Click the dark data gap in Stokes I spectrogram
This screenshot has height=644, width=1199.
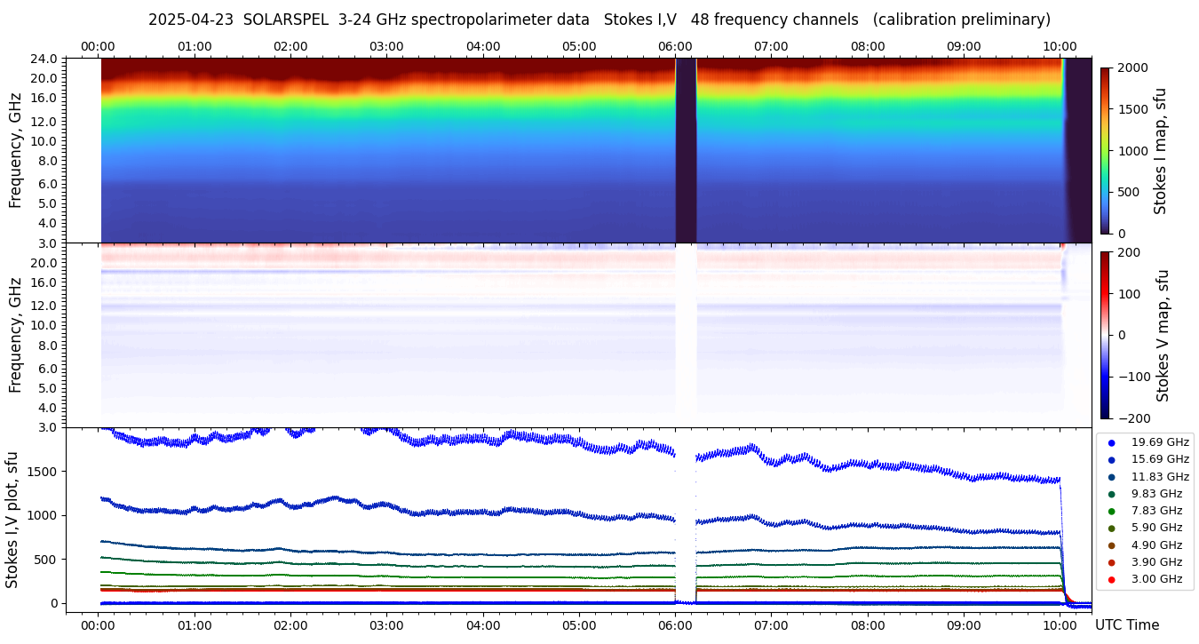coord(686,150)
